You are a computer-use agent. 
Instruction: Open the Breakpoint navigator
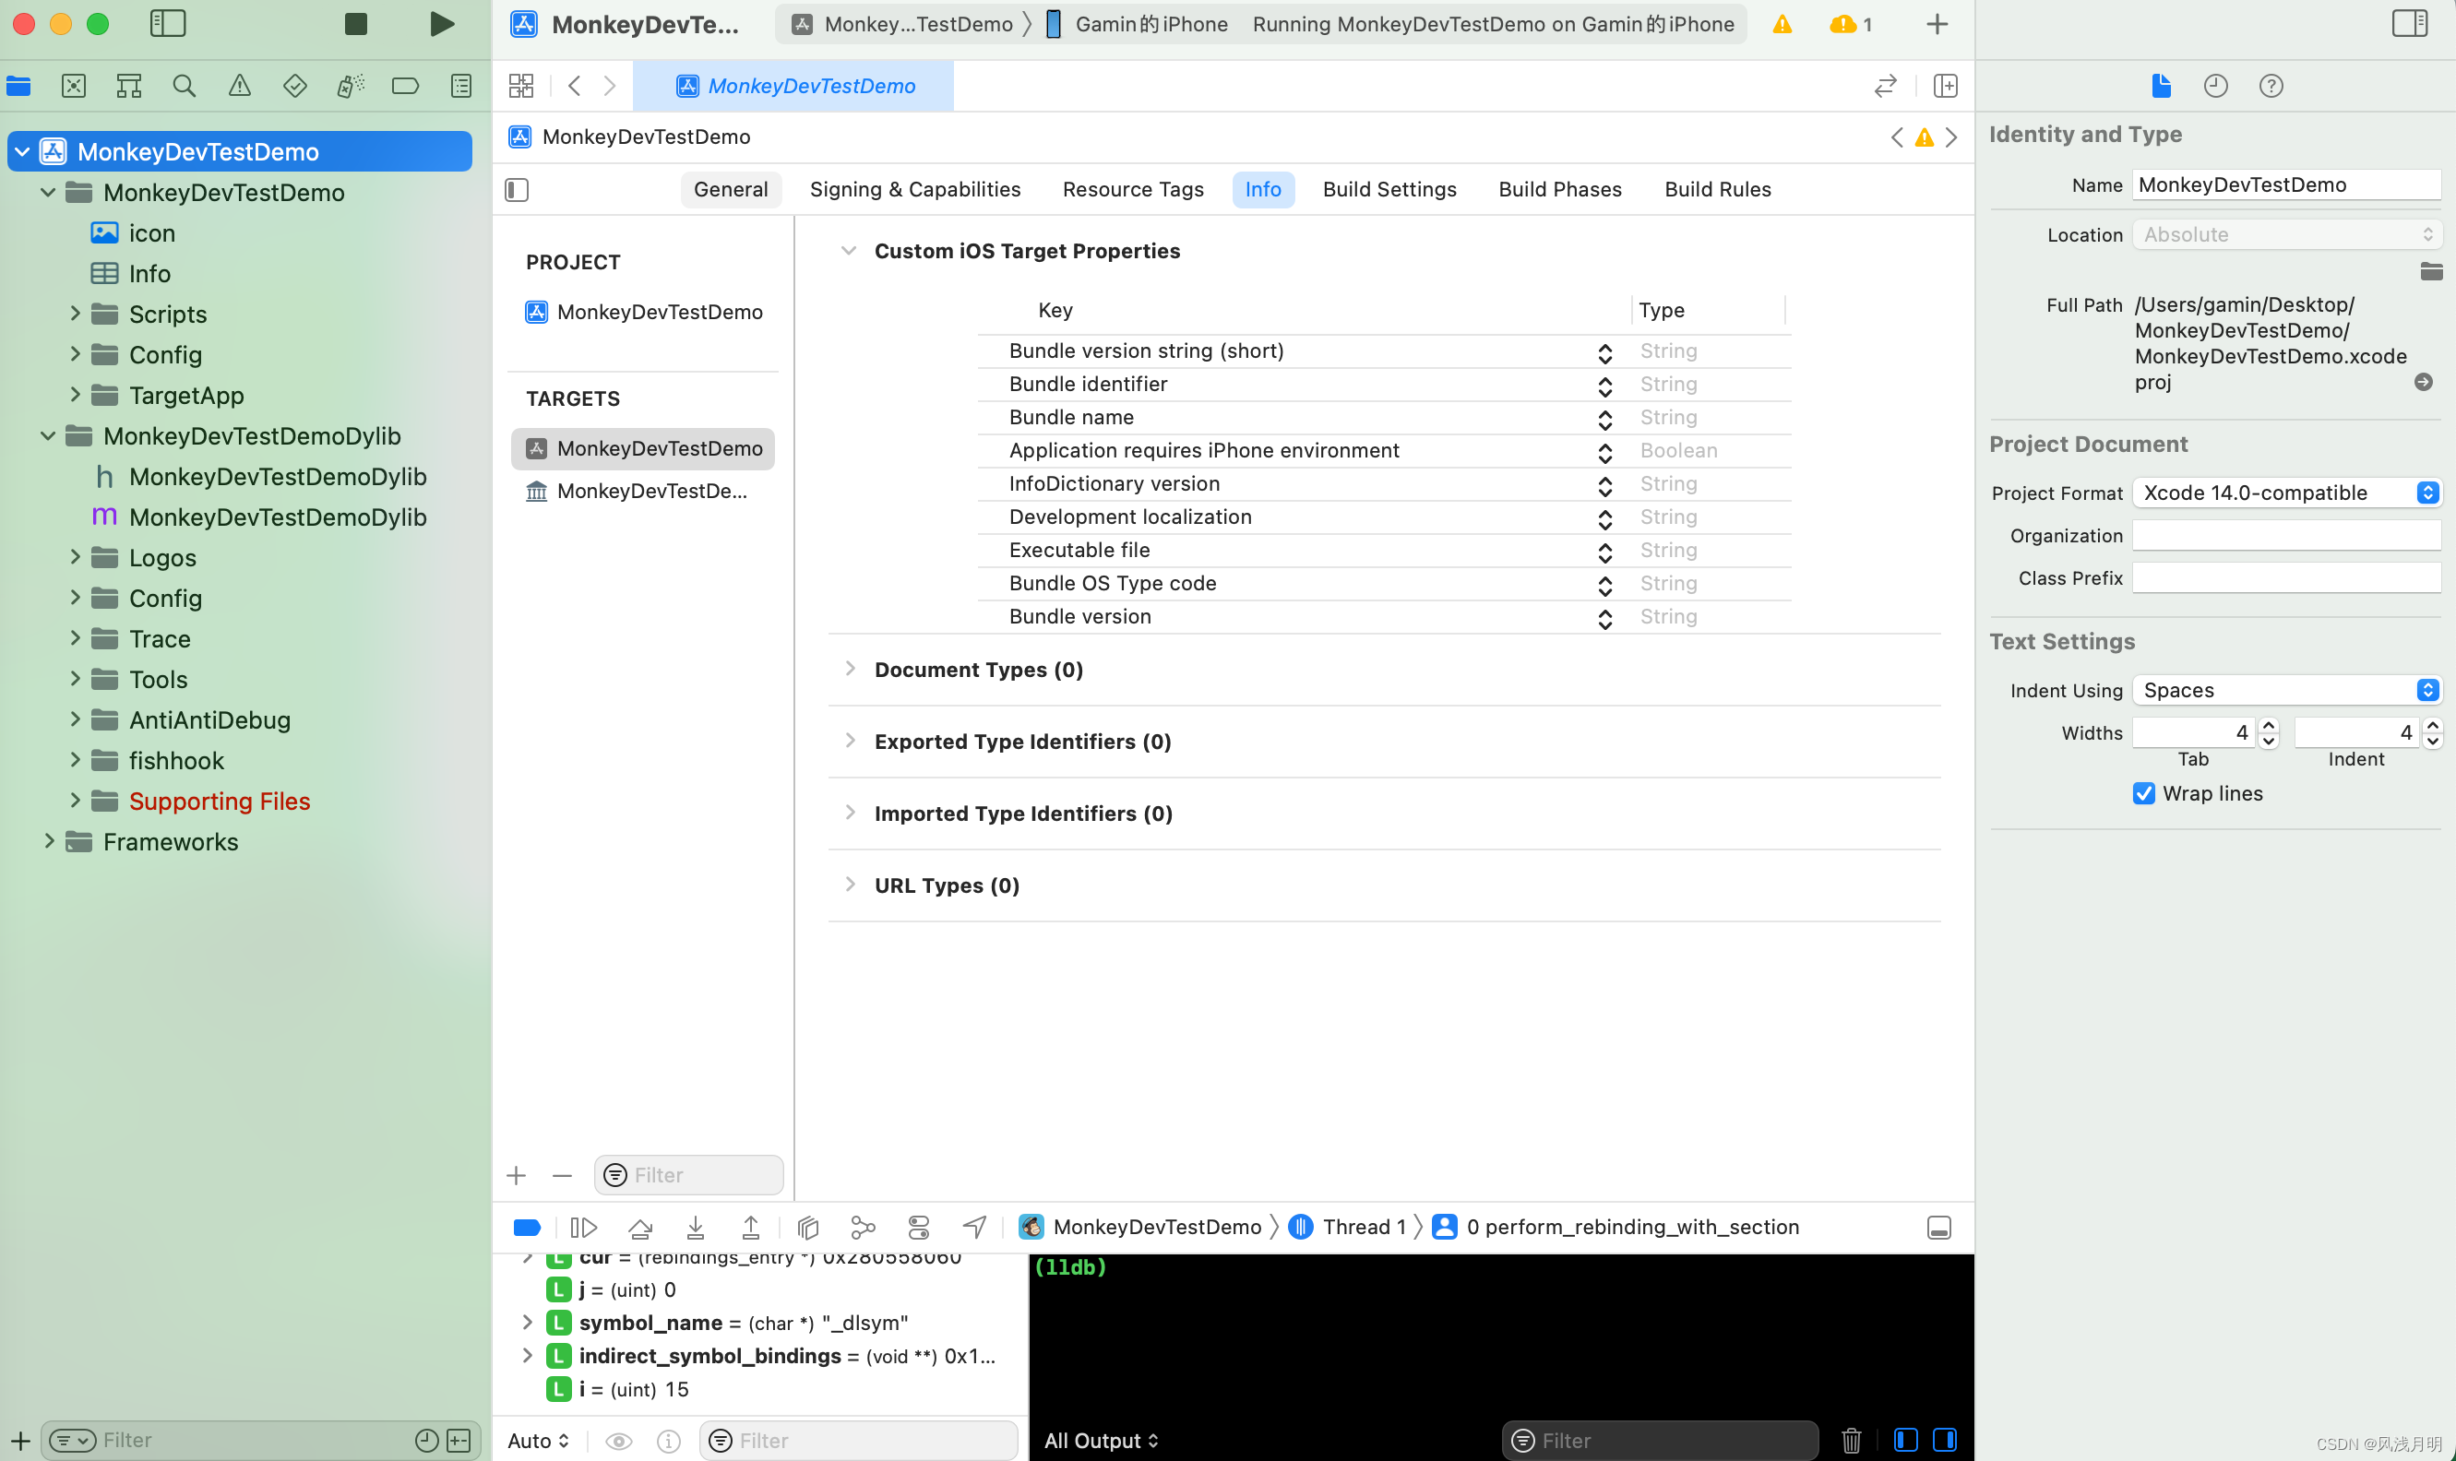pyautogui.click(x=405, y=86)
